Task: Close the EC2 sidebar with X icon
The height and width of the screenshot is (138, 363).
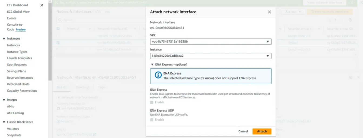Action: click(x=42, y=5)
